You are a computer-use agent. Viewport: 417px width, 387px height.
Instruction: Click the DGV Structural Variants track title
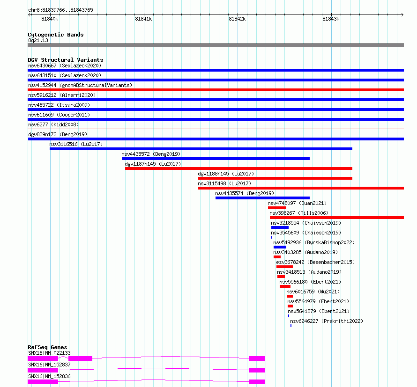pyautogui.click(x=66, y=60)
